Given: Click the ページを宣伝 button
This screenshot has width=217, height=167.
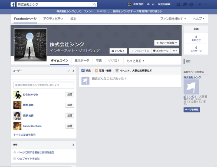Looking at the screenshot, I should (x=192, y=110).
